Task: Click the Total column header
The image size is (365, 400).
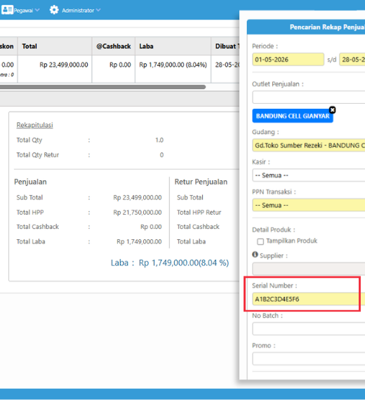Action: (x=55, y=46)
